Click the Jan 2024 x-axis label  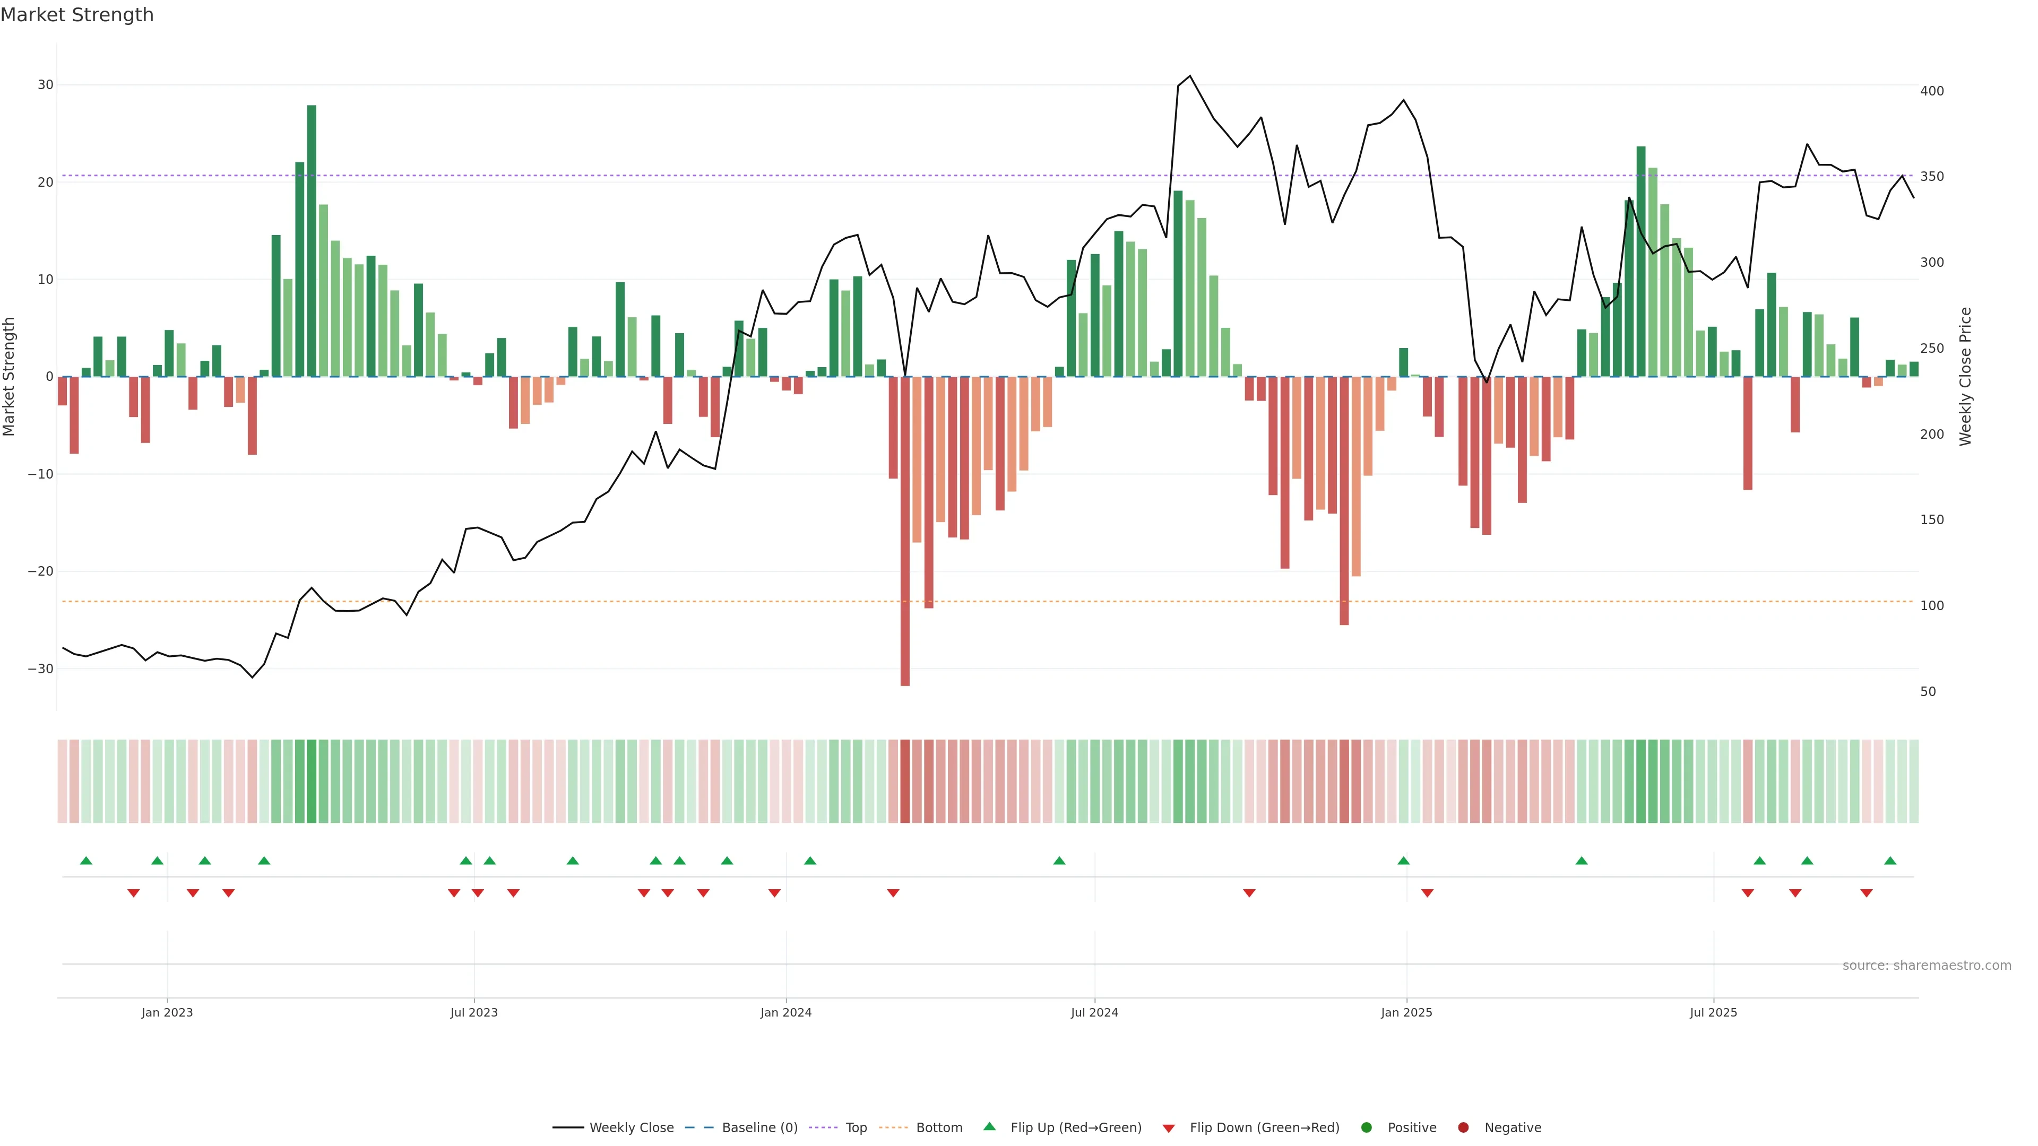[x=785, y=1012]
